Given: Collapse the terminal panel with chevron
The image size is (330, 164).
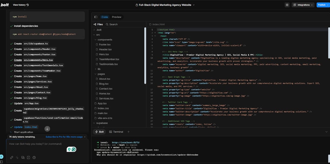Looking at the screenshot, I should tap(326, 132).
